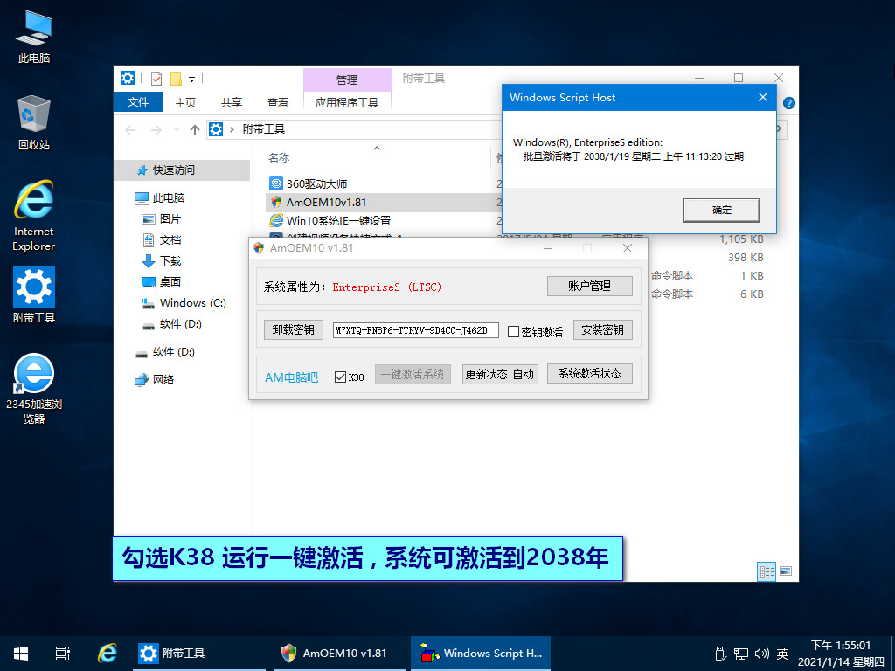Screen dimensions: 895x671
Task: Click the 英 input method indicator
Action: [x=782, y=654]
